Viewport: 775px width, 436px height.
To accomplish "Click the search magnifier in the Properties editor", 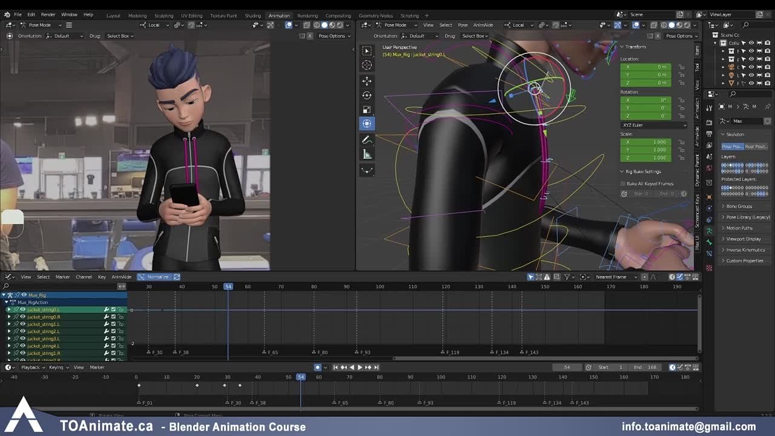I will click(x=733, y=94).
